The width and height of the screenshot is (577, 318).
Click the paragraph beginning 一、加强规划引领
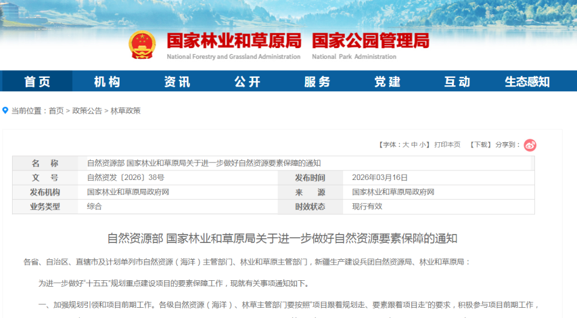click(288, 305)
